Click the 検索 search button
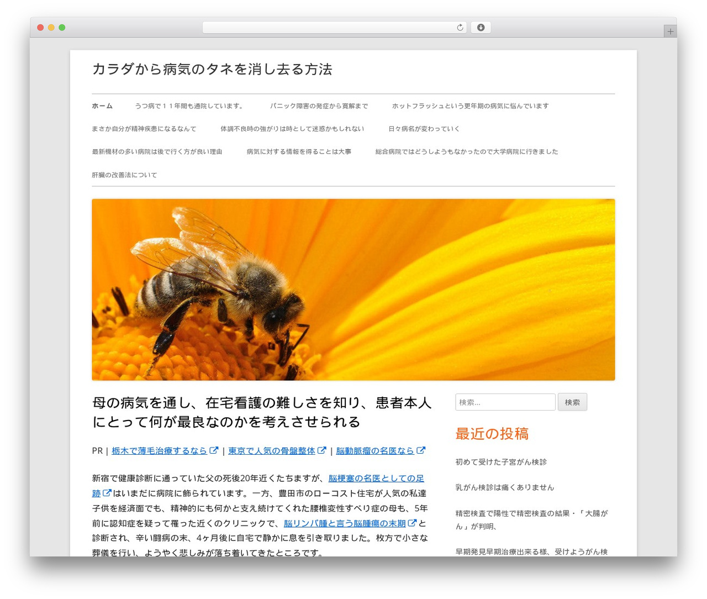Image resolution: width=707 pixels, height=599 pixels. (x=572, y=402)
